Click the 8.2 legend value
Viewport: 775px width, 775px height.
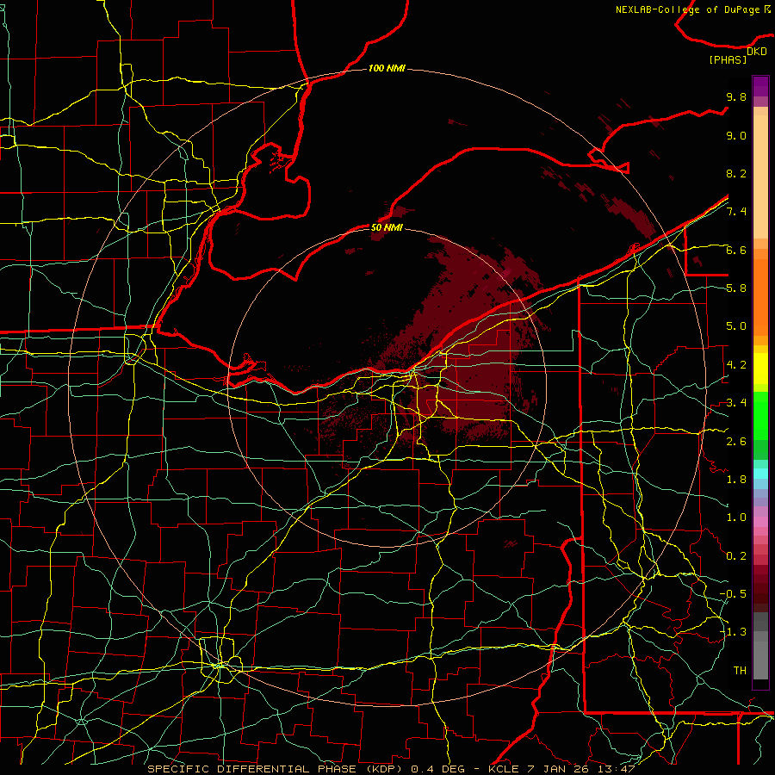(736, 173)
